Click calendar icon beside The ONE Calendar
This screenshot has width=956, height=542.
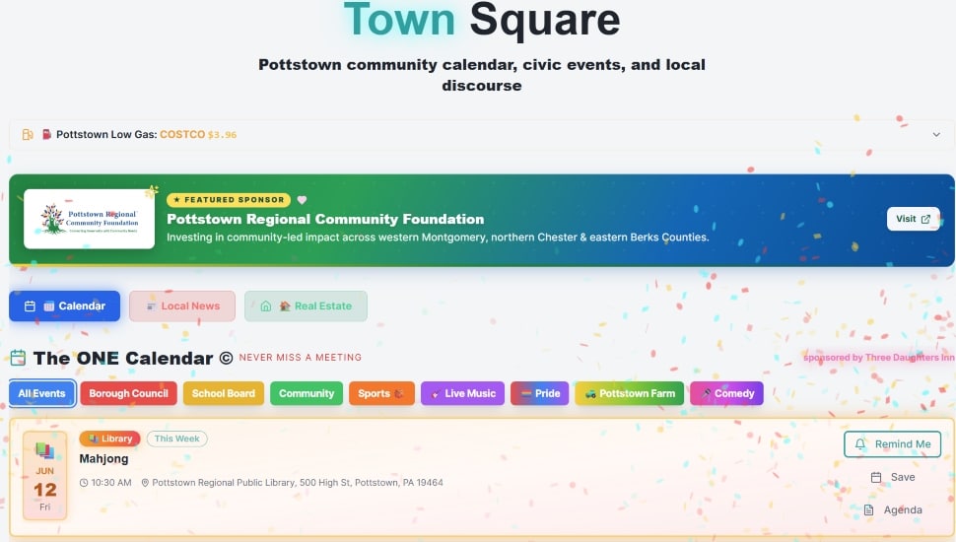19,358
